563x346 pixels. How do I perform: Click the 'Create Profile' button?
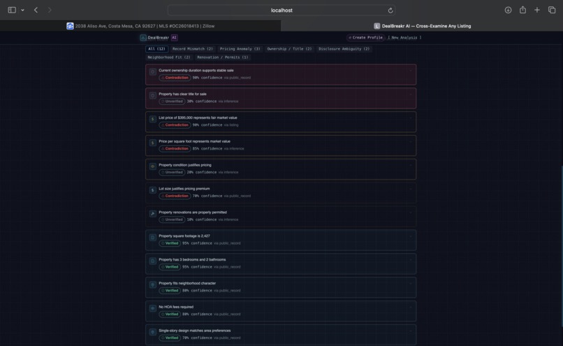pos(365,37)
